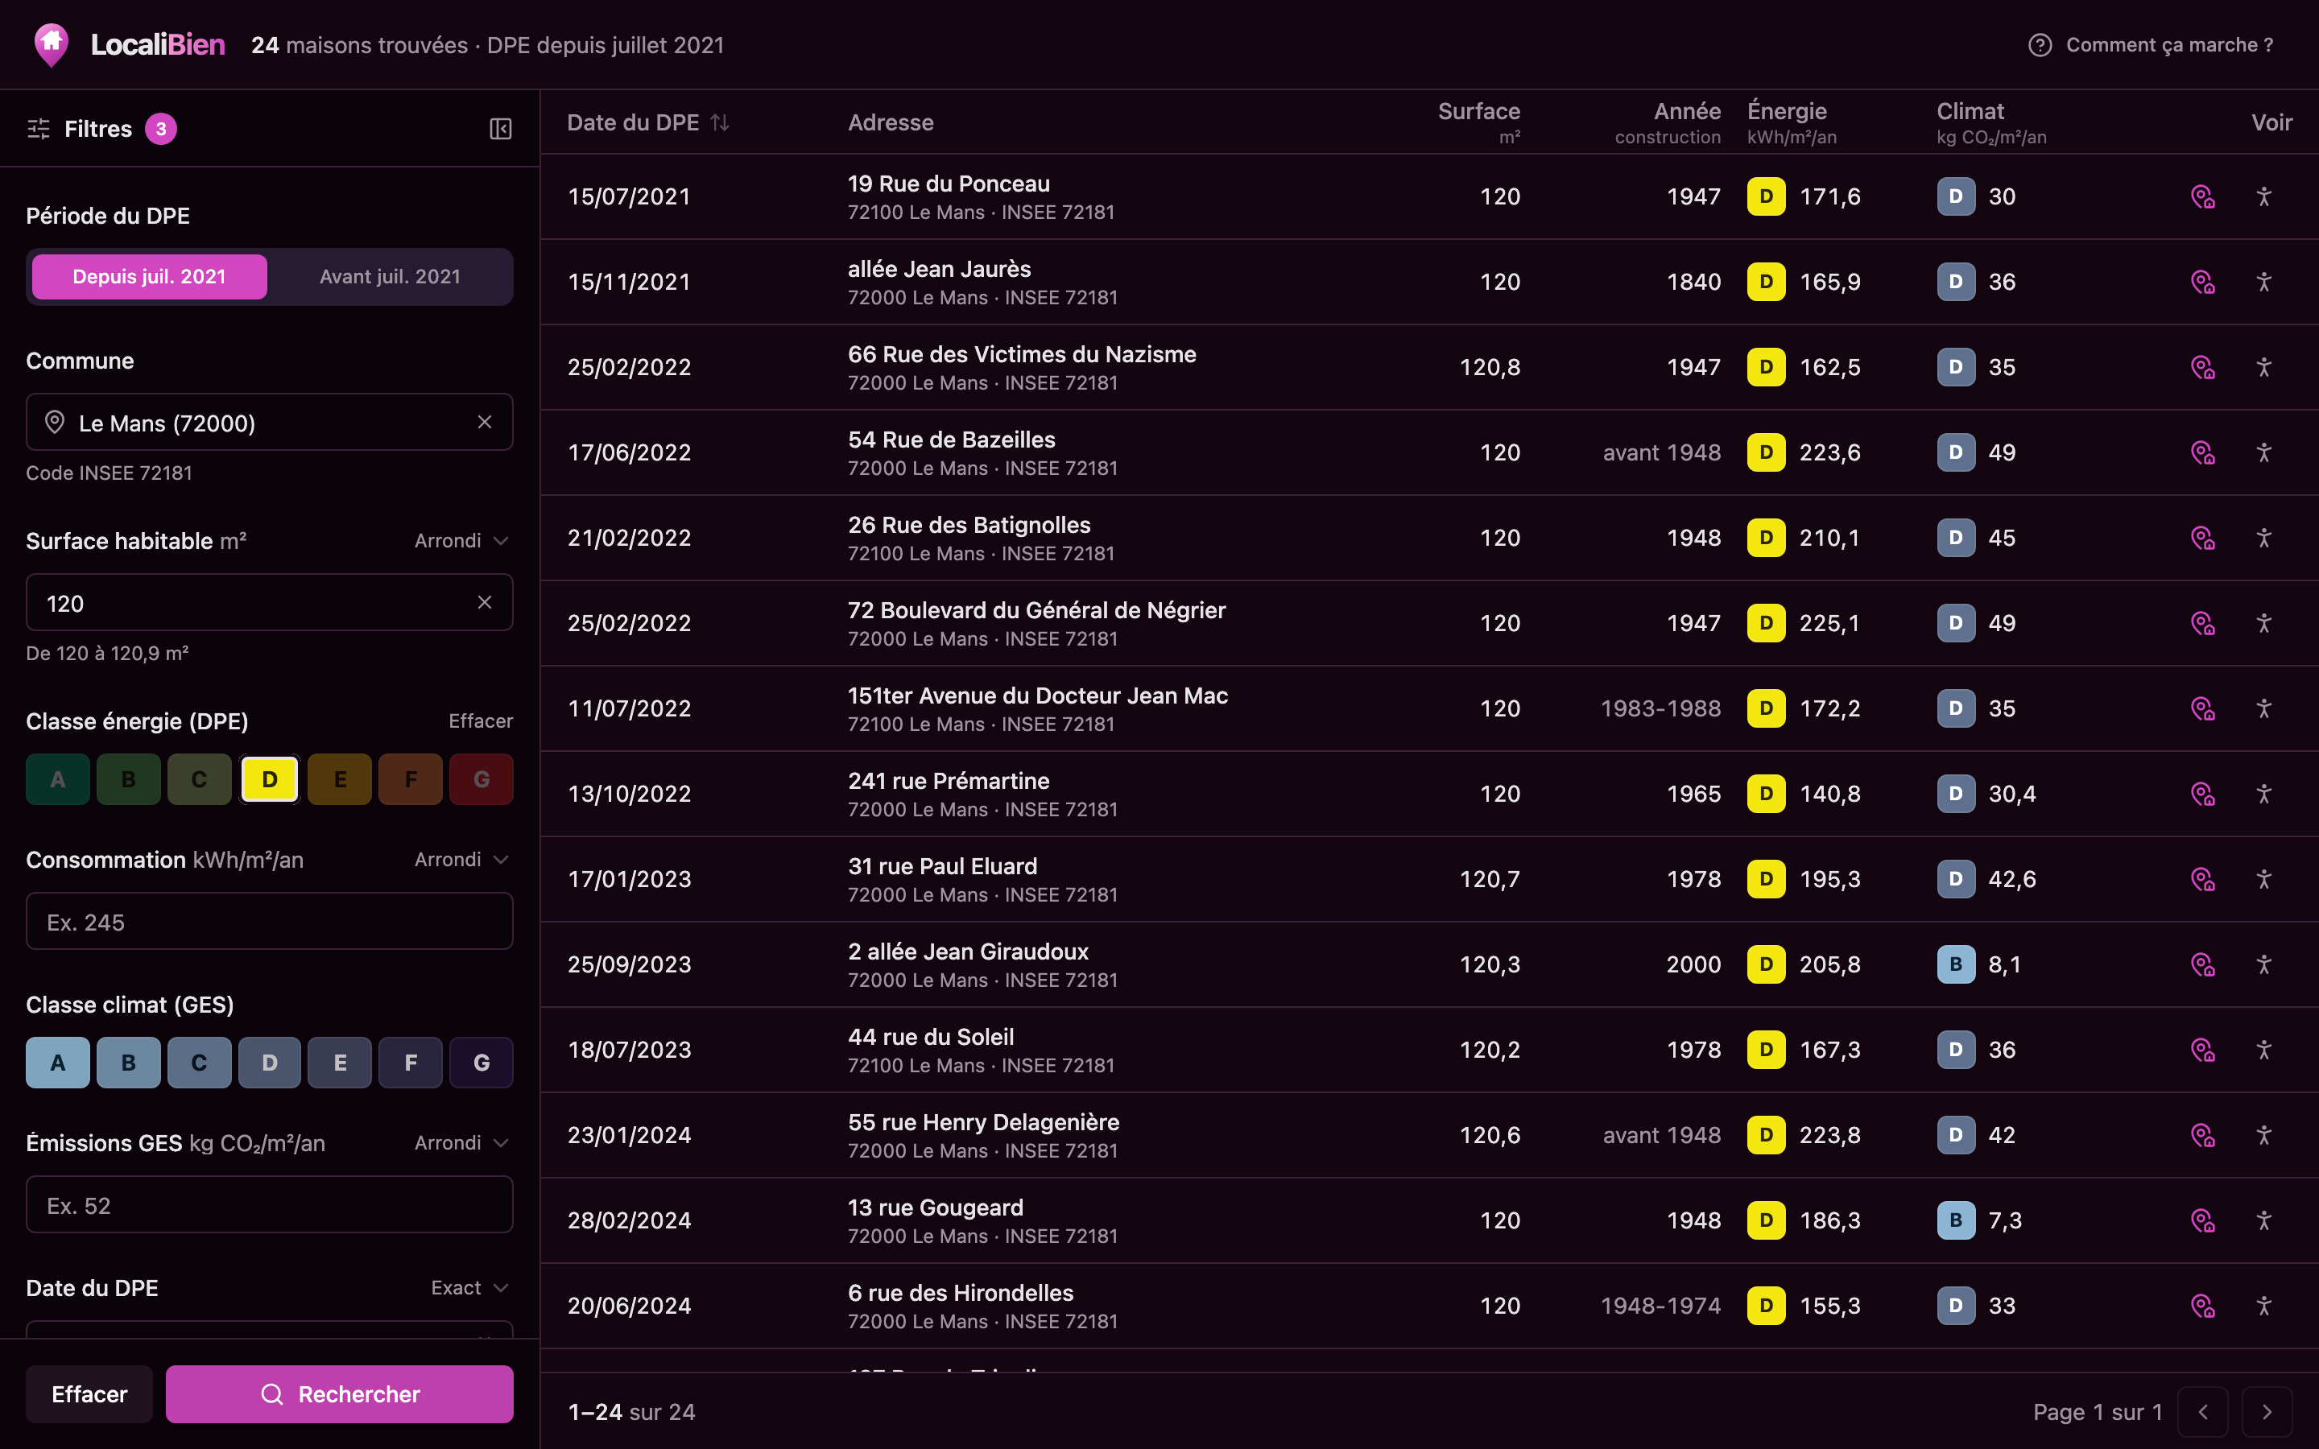Open street view for 54 Rue de Bazeilles
Image resolution: width=2319 pixels, height=1449 pixels.
(2263, 452)
